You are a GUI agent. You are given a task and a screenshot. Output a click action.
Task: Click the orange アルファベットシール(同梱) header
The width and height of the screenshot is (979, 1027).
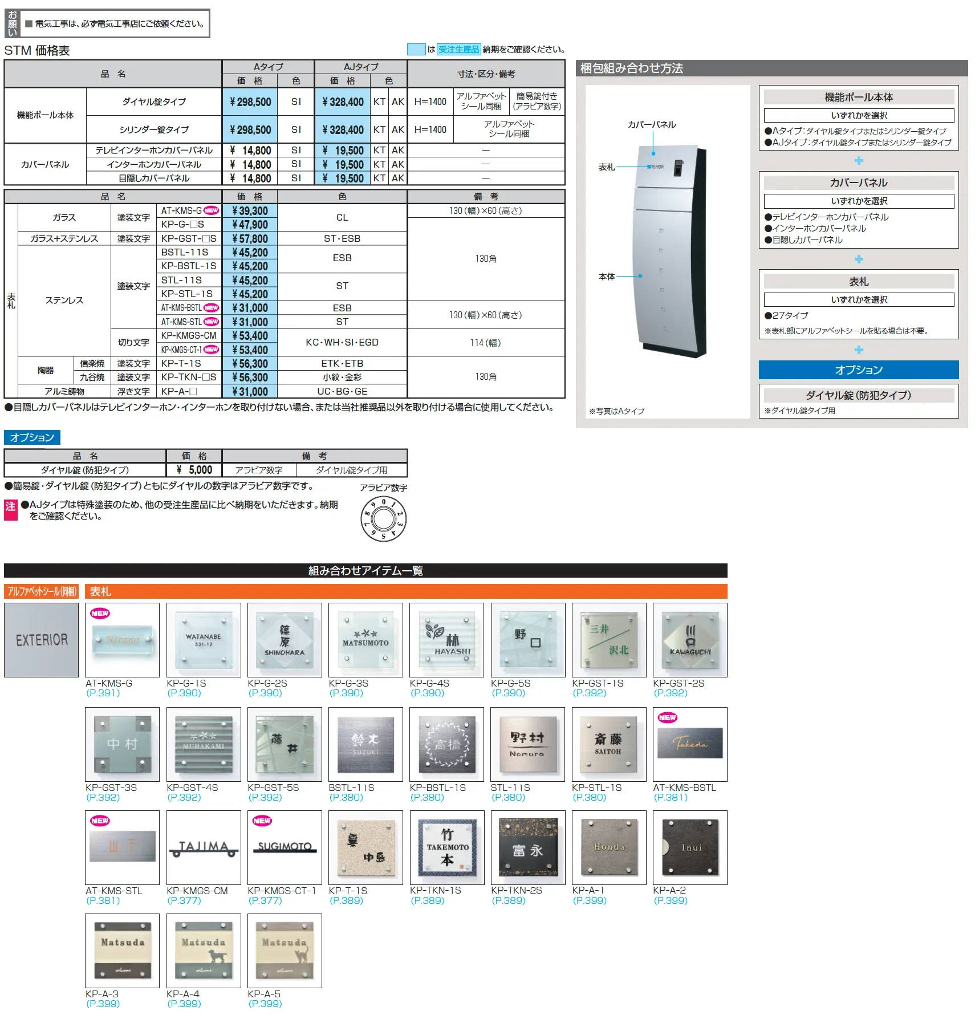point(41,592)
